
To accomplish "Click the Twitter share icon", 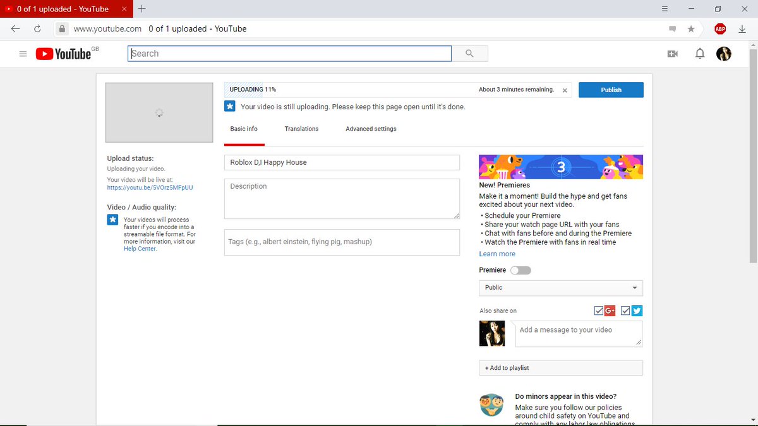I will [637, 311].
